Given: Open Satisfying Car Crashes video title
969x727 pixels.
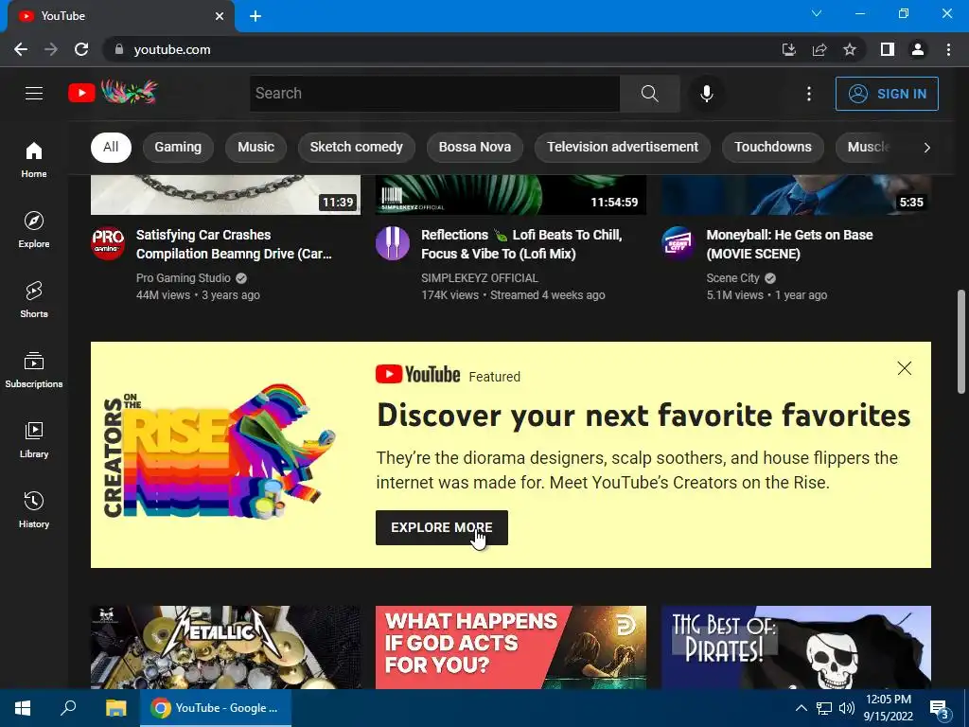Looking at the screenshot, I should 234,244.
